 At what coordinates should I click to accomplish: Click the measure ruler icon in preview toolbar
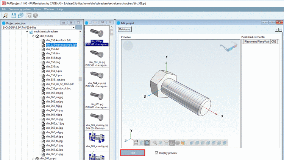pyautogui.click(x=172, y=143)
